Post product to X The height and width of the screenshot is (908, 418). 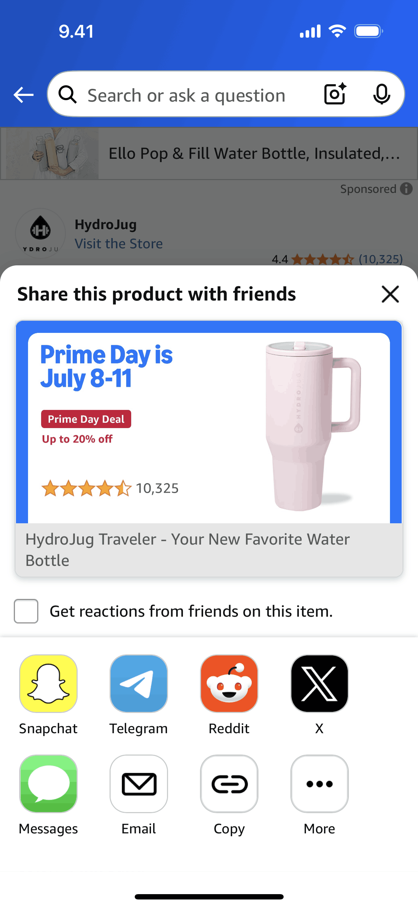(x=319, y=683)
